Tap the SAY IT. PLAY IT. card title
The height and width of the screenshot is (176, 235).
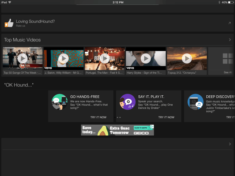(151, 97)
